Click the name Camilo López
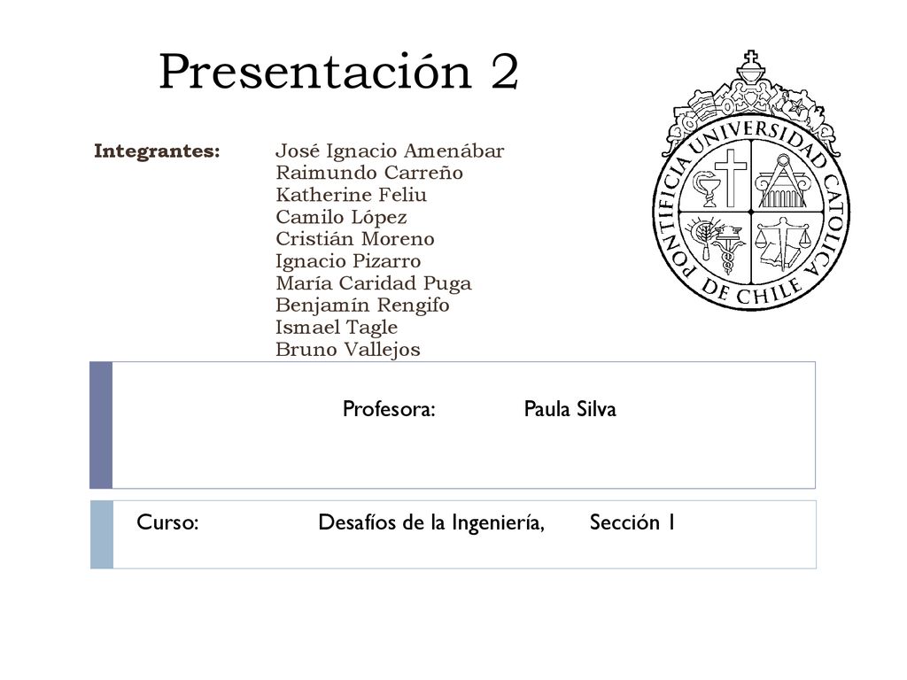Viewport: 907px width, 680px height. 341,218
